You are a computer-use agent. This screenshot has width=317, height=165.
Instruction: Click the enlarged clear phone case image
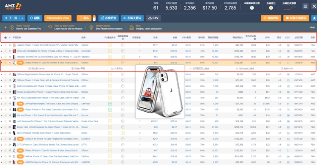(160, 91)
